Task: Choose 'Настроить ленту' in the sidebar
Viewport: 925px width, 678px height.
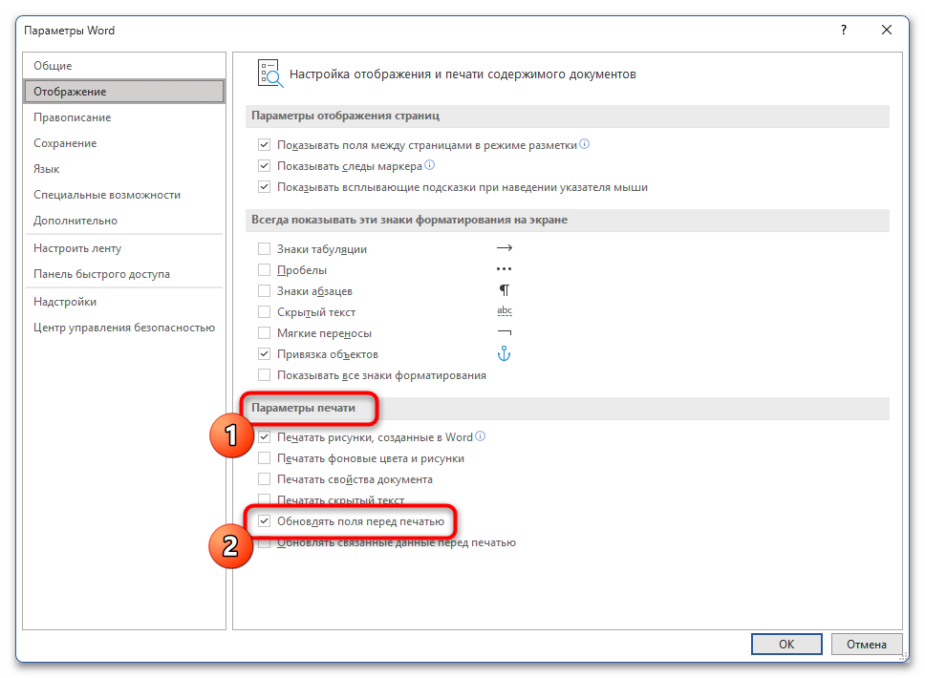Action: (124, 248)
